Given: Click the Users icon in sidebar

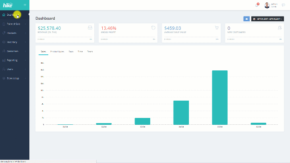Looking at the screenshot, I should [4, 69].
